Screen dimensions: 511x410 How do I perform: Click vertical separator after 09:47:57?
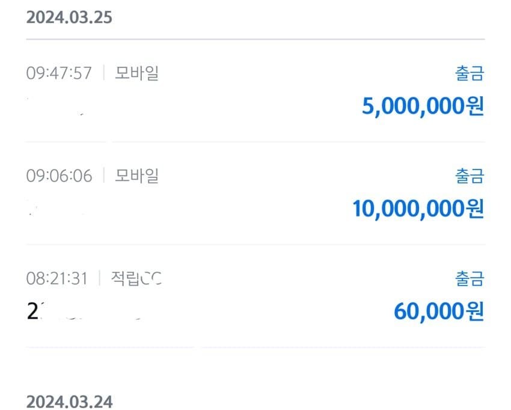103,73
